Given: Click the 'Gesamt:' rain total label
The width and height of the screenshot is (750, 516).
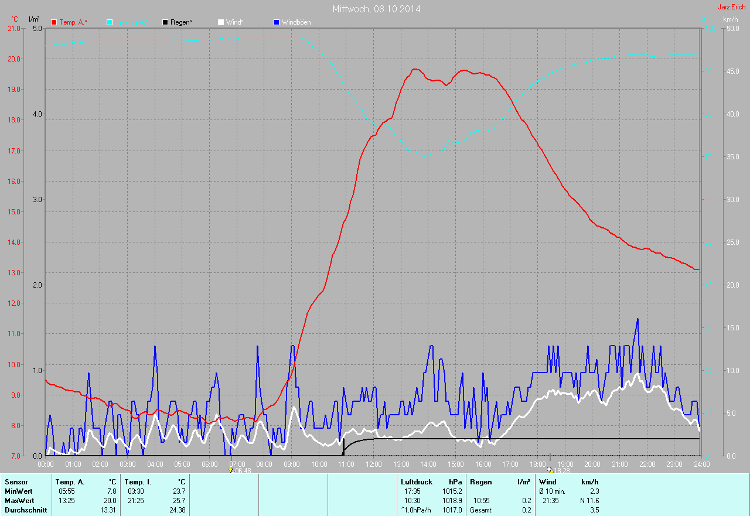Looking at the screenshot, I should [x=481, y=510].
